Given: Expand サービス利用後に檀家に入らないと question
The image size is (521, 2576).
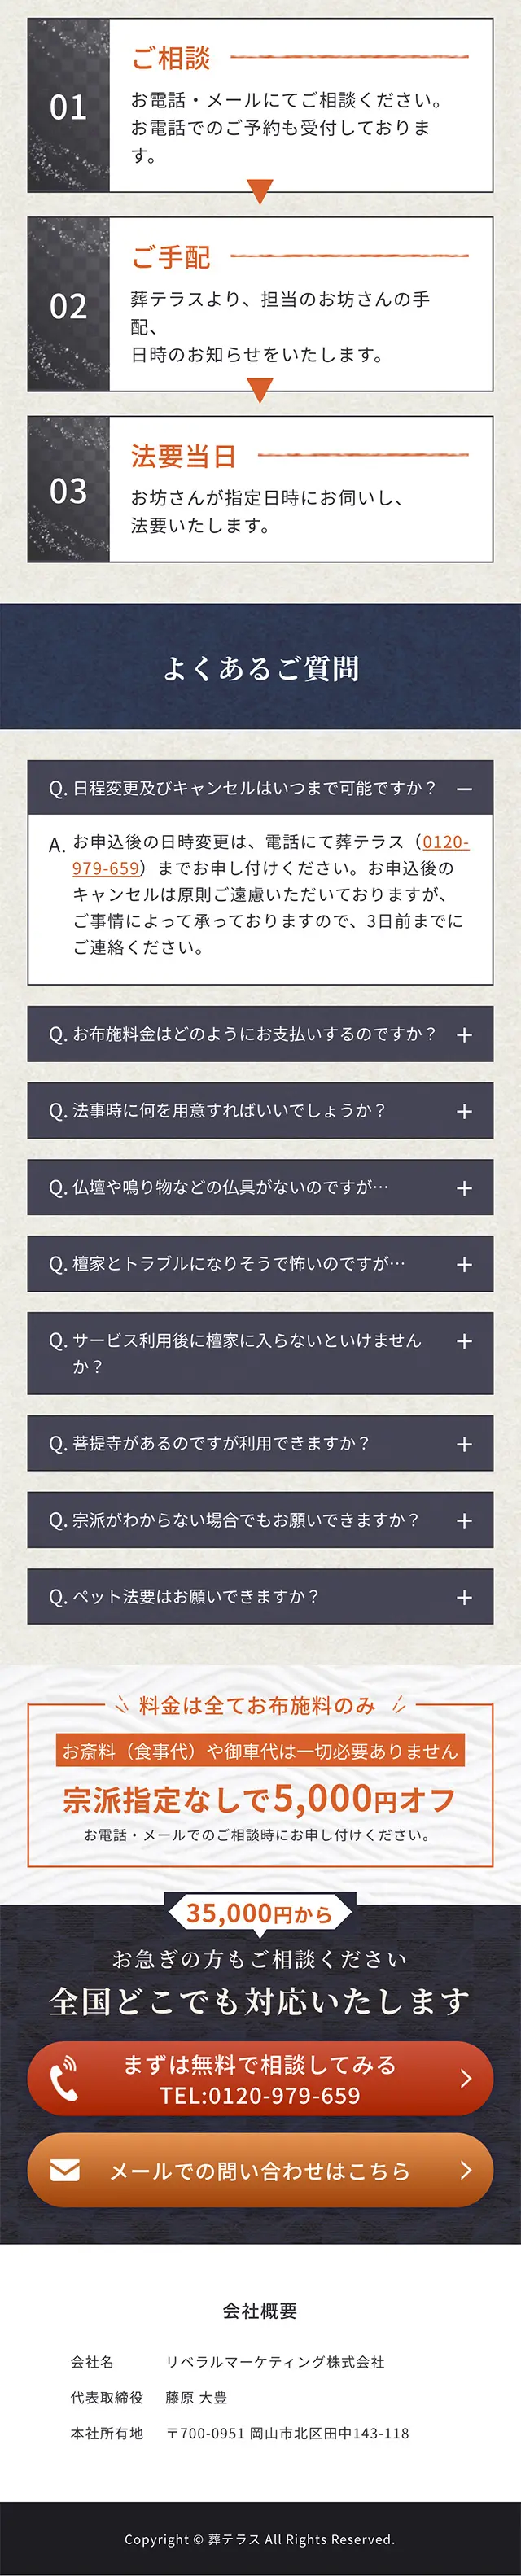Looking at the screenshot, I should pyautogui.click(x=260, y=1353).
